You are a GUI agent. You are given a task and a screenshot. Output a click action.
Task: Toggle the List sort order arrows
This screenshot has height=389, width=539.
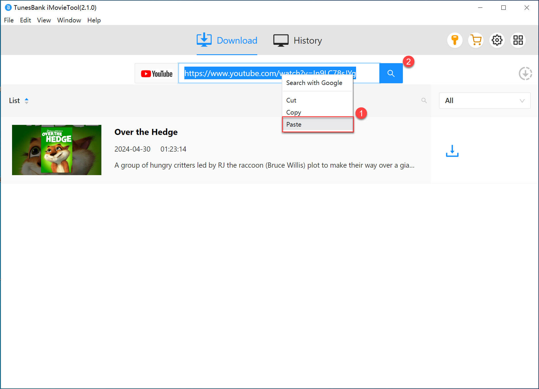(26, 101)
